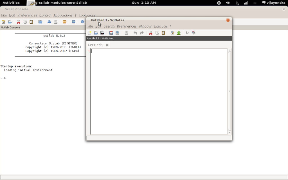Open the SciNotes File menu
The width and height of the screenshot is (288, 180).
90,26
